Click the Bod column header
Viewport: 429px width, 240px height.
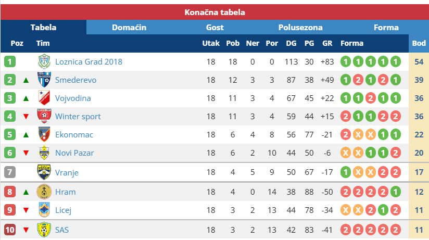click(419, 43)
